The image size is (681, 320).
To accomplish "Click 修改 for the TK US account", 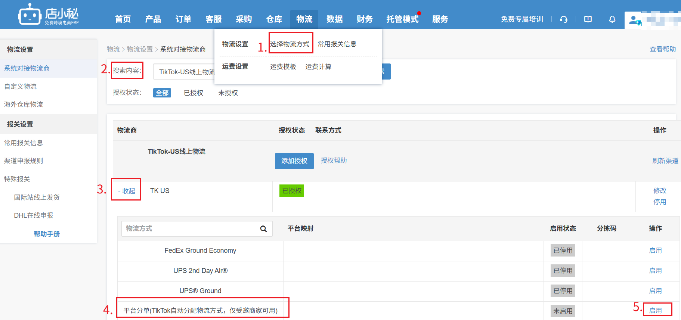I will 660,190.
